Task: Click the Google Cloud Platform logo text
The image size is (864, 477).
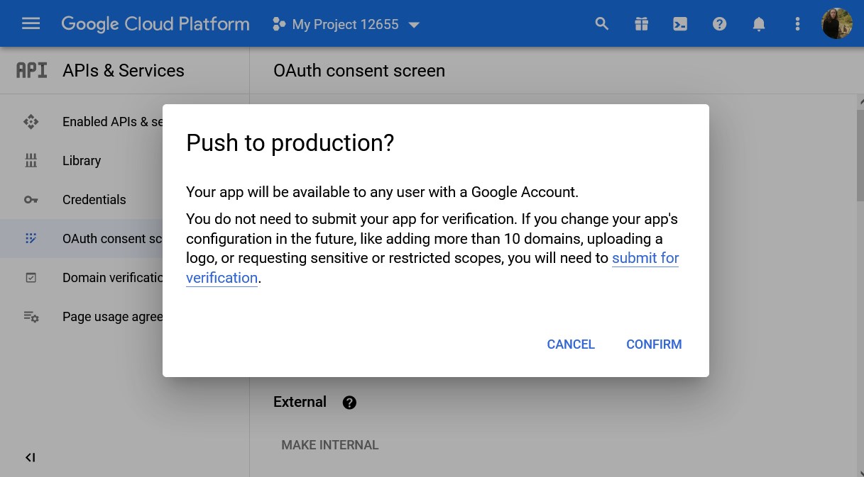Action: [x=155, y=24]
